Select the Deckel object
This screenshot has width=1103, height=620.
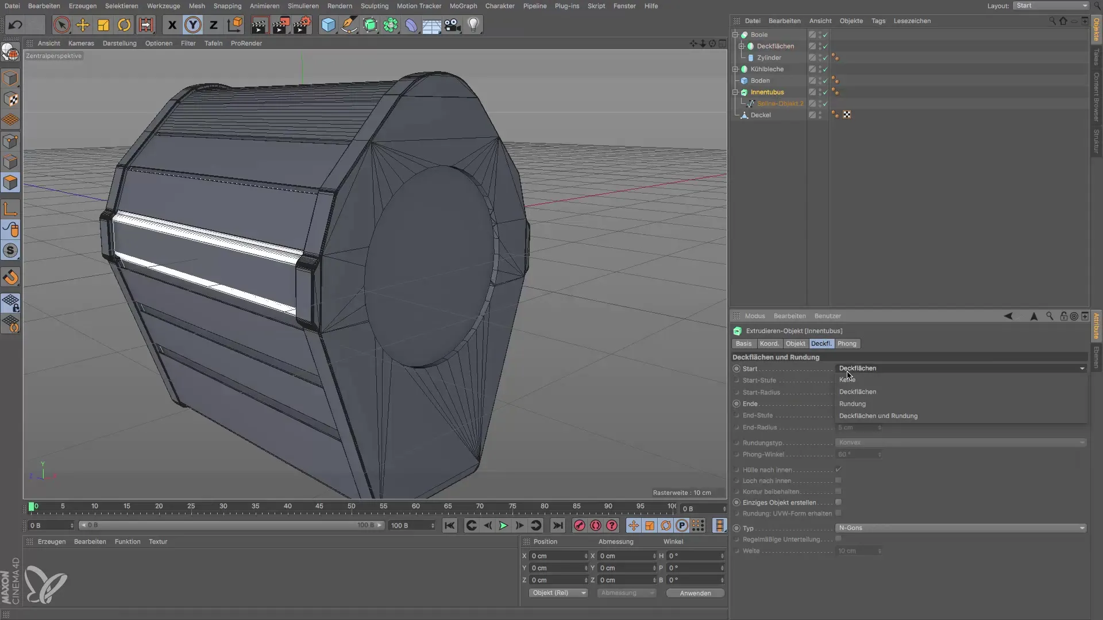761,115
